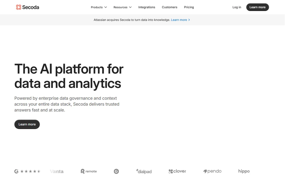Click the 'Atlassian acquires Secoda' banner text
The width and height of the screenshot is (288, 180).
(132, 20)
